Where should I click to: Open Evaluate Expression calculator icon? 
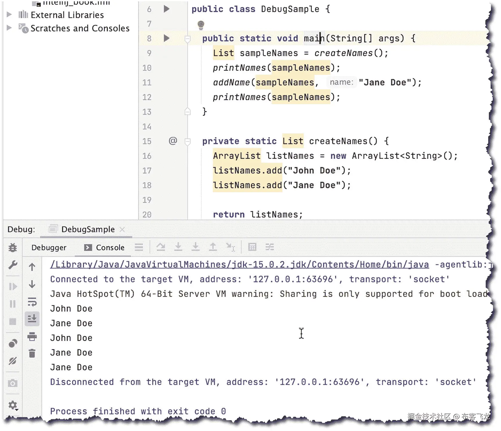(252, 247)
